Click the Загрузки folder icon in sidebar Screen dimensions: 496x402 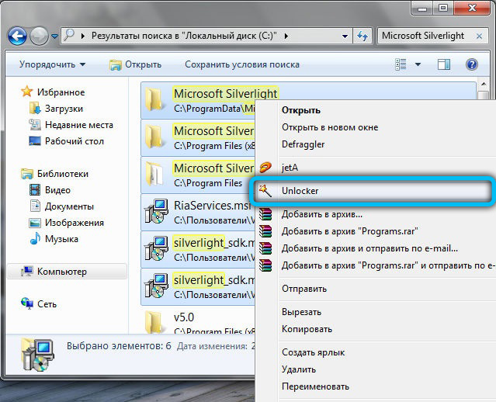34,109
